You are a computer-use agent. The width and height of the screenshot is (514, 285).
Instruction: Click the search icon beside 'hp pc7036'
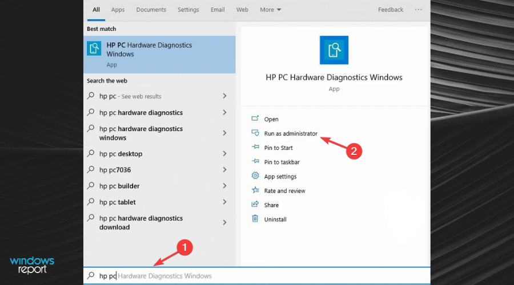click(x=91, y=169)
